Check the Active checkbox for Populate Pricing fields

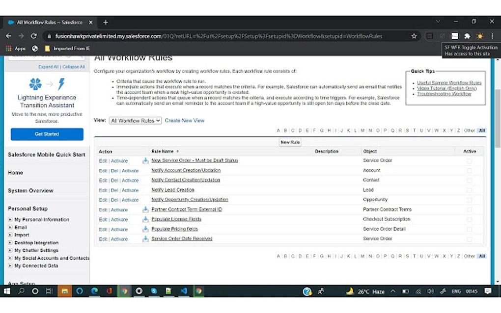pyautogui.click(x=469, y=229)
